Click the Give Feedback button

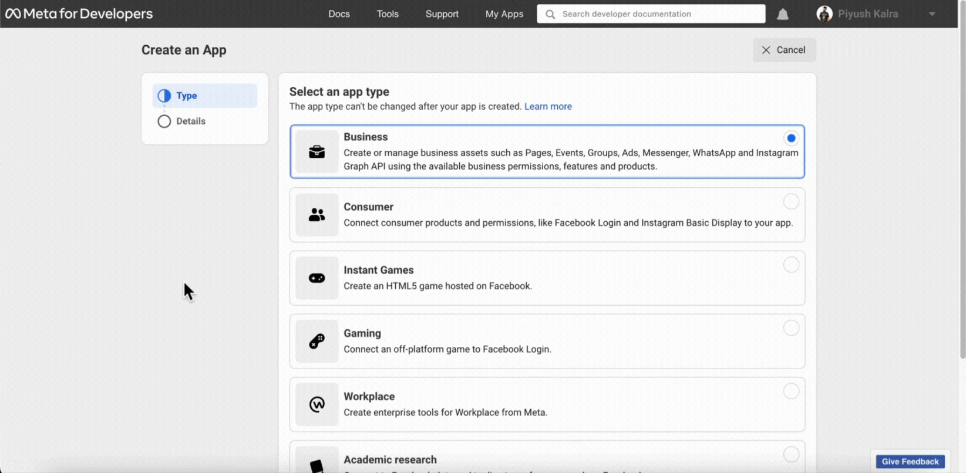(910, 462)
